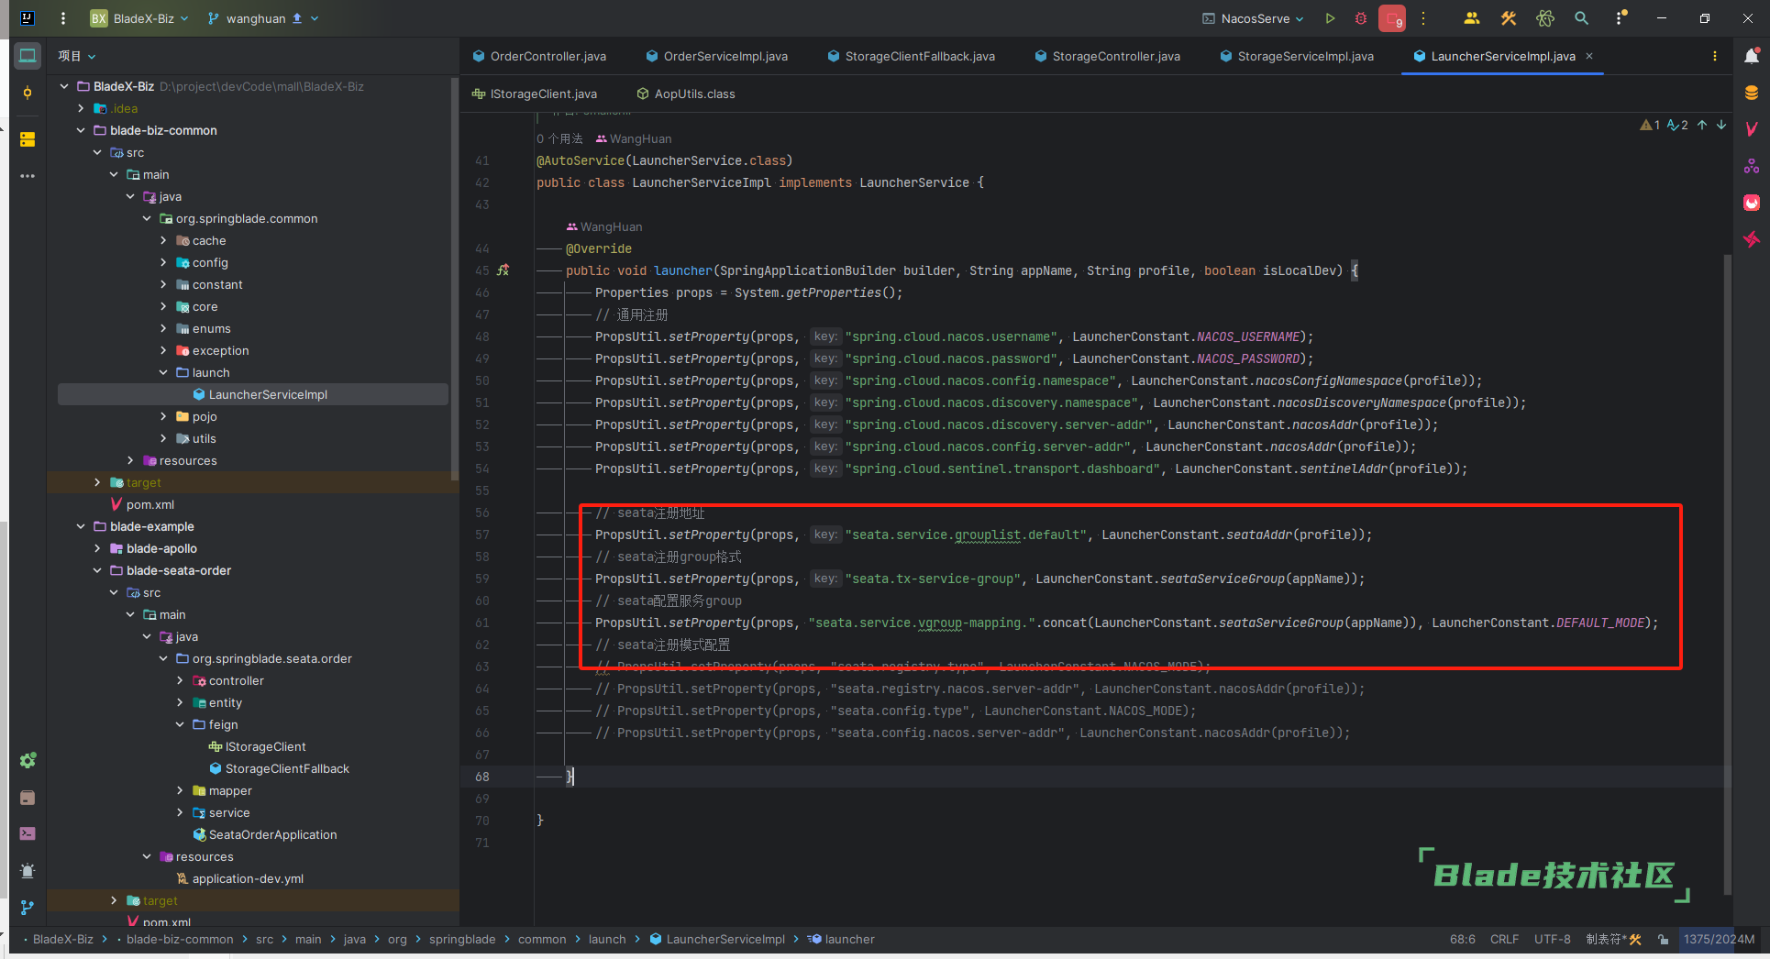Expand the cache package
1770x959 pixels.
coord(163,240)
